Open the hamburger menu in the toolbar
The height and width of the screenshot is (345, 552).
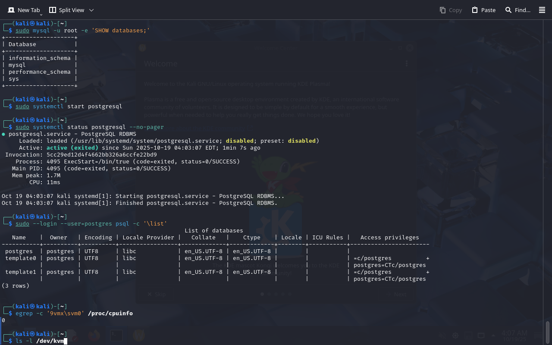pos(542,10)
